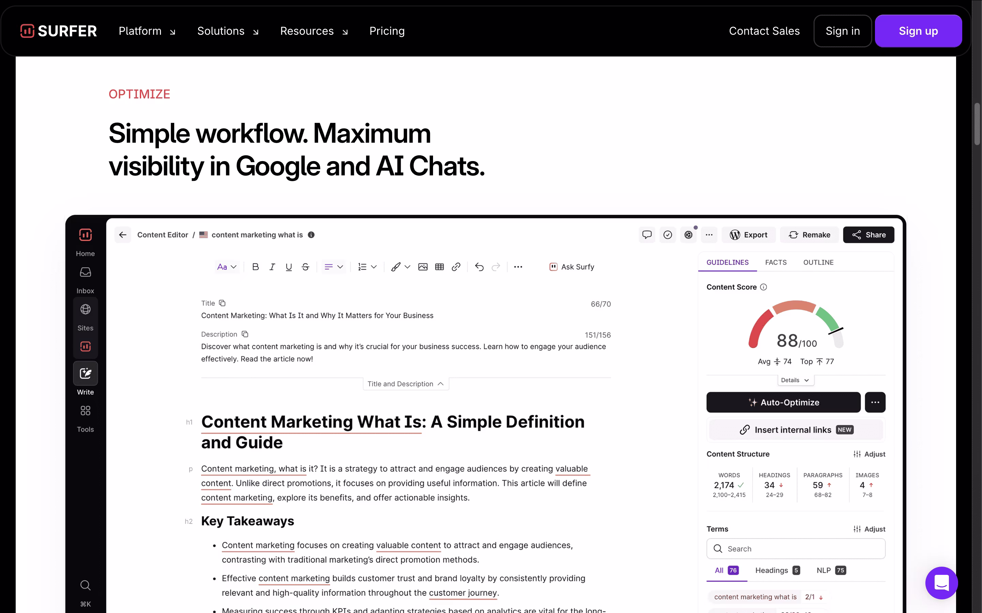
Task: Open the chat widget bubble
Action: (941, 583)
